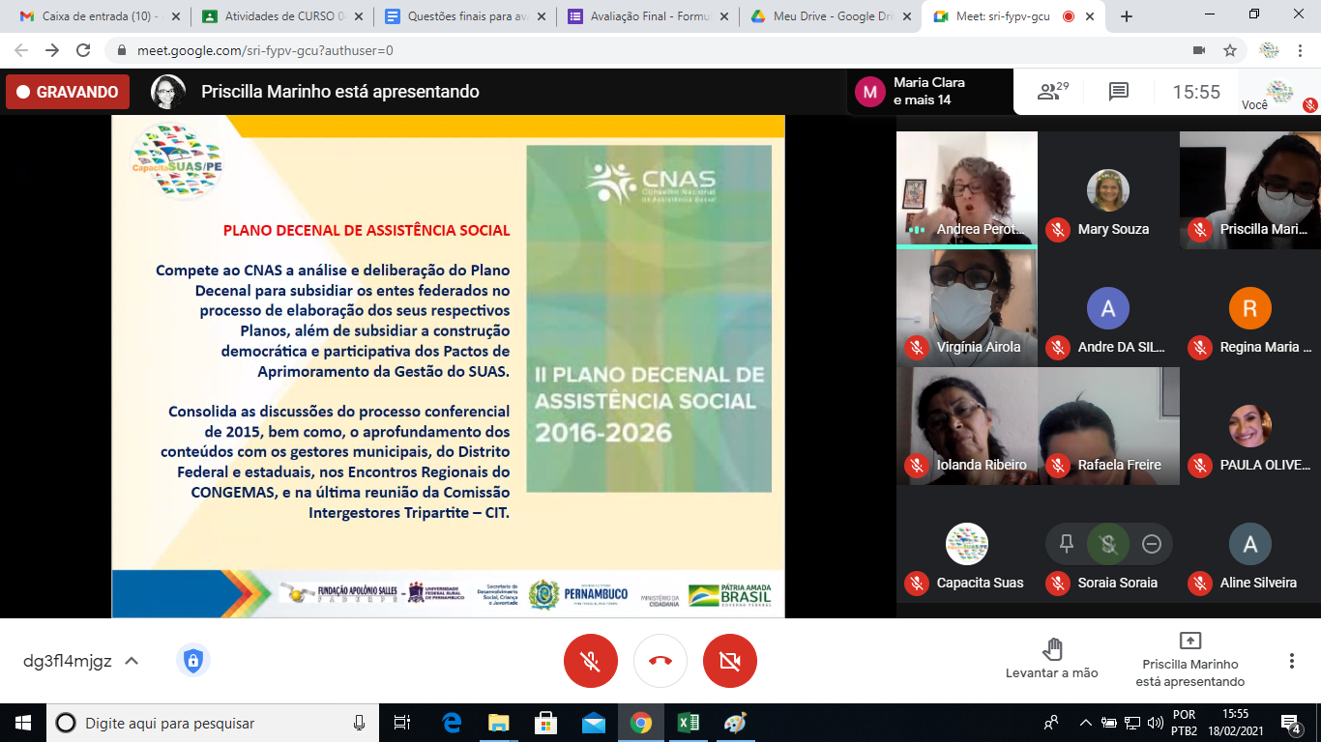Click the blue security shield icon
The width and height of the screenshot is (1321, 742).
[192, 661]
